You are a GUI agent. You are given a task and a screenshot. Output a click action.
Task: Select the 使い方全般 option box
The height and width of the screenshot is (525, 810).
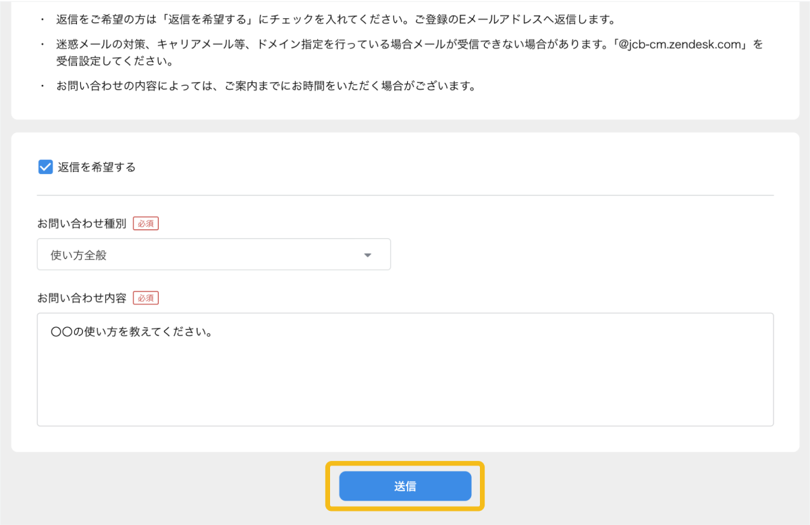(214, 254)
